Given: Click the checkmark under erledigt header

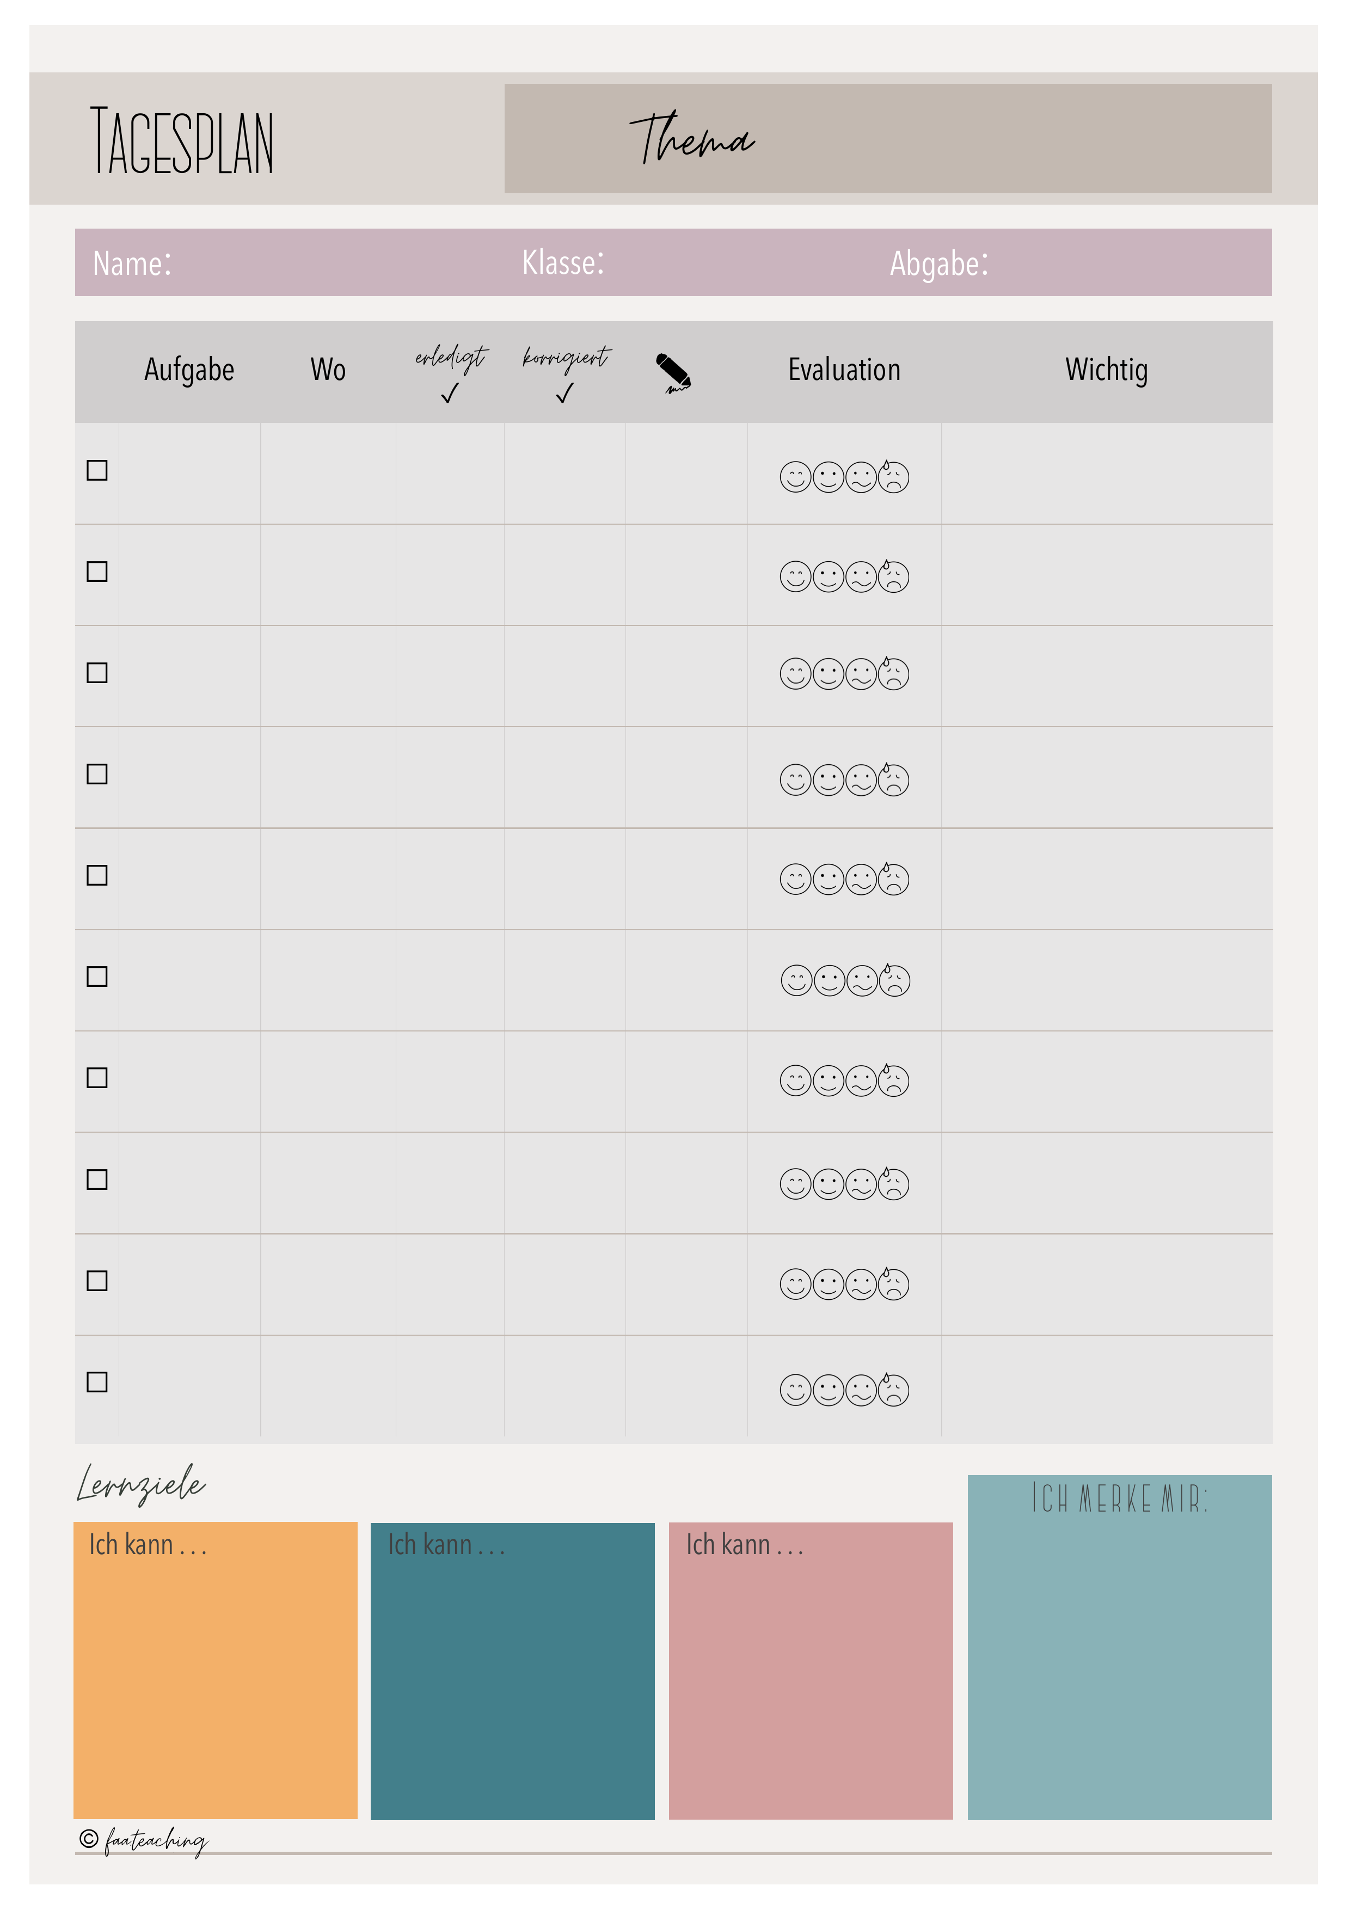Looking at the screenshot, I should coord(450,394).
